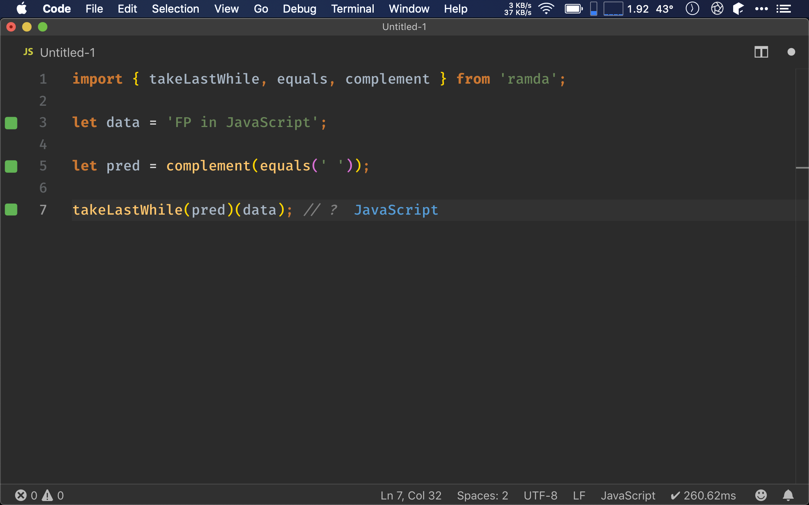Image resolution: width=809 pixels, height=505 pixels.
Task: Click line number 1 in the gutter
Action: coord(43,79)
